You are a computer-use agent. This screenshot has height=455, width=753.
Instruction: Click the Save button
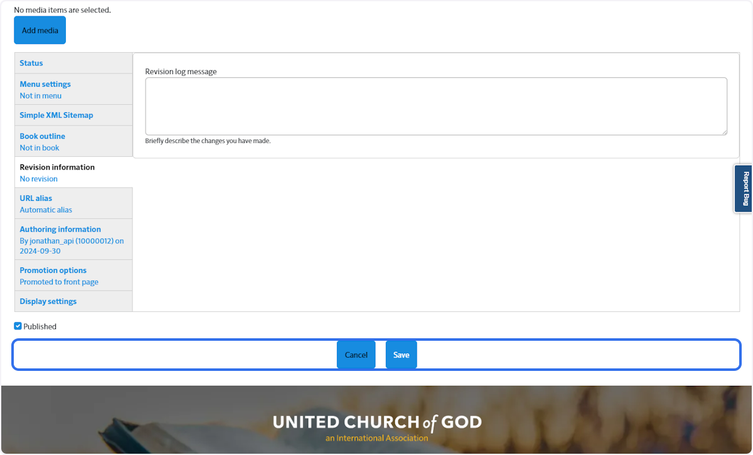click(x=401, y=355)
